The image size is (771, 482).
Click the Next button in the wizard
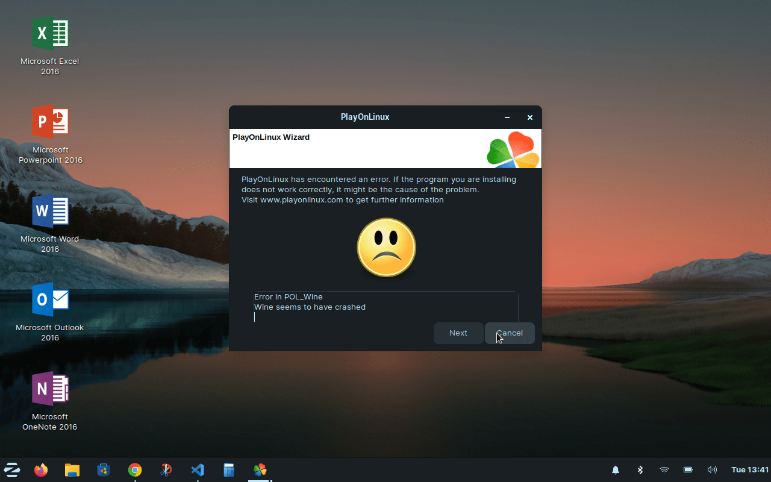[458, 333]
